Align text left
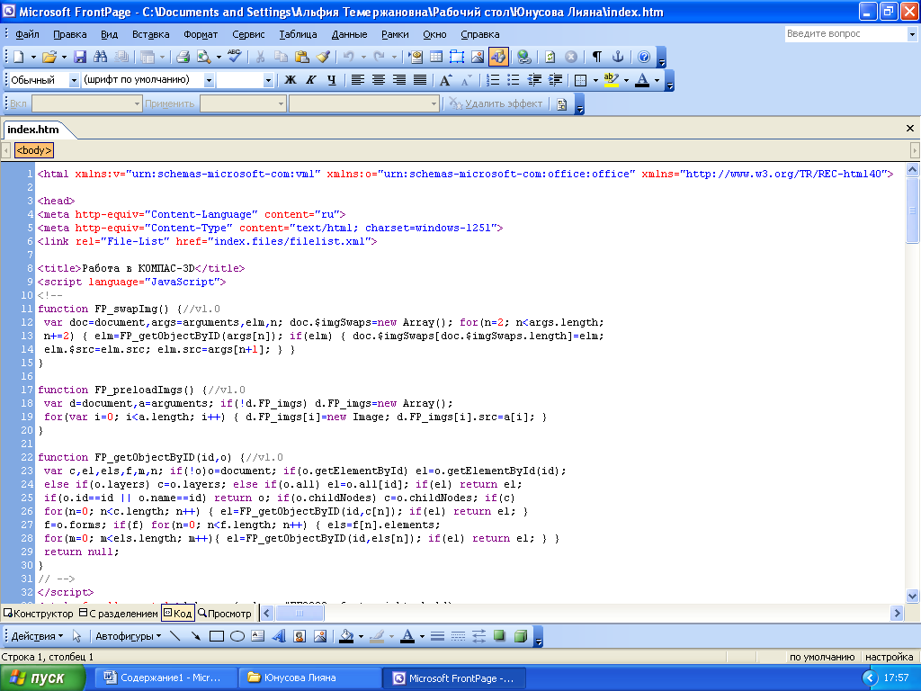 pyautogui.click(x=358, y=80)
